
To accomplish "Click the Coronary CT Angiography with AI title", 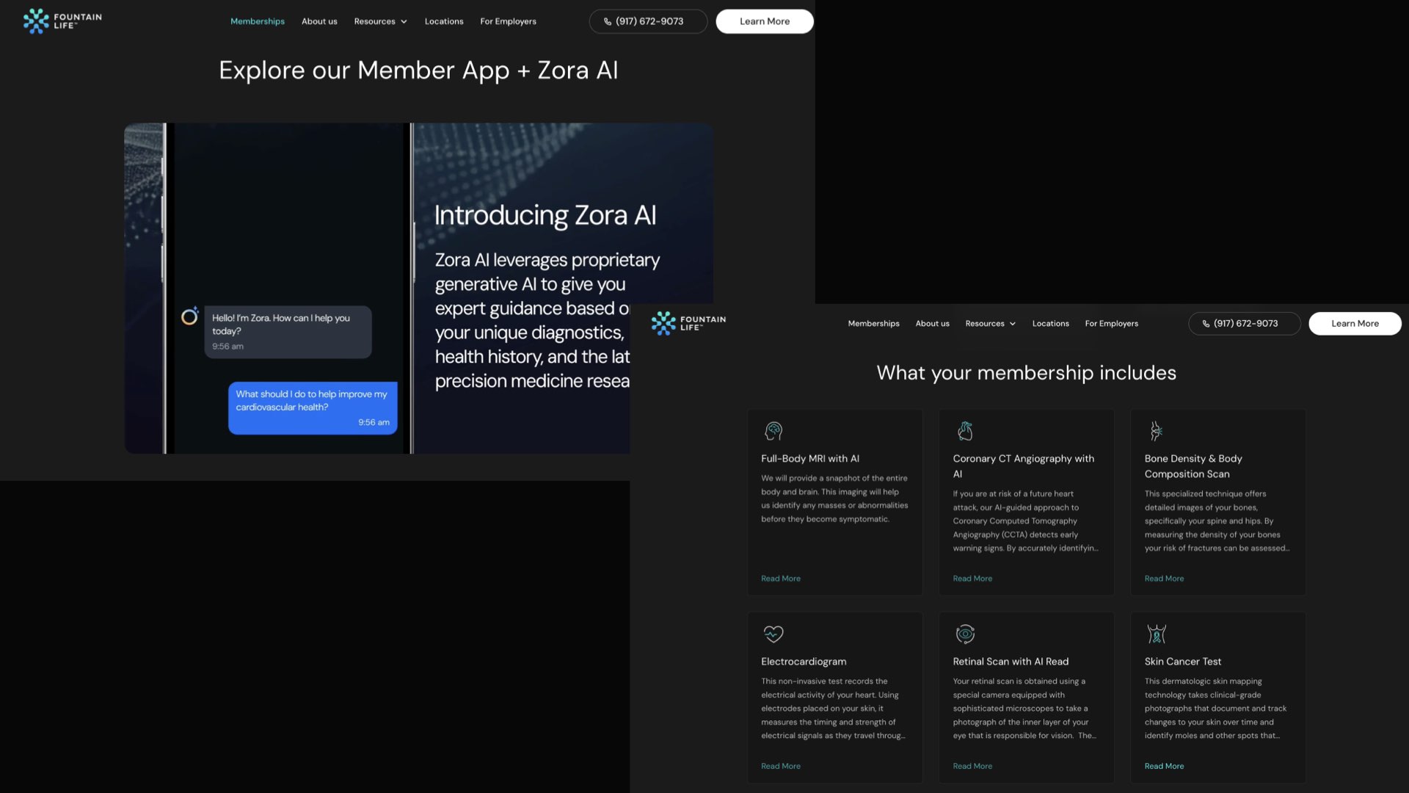I will [1024, 466].
